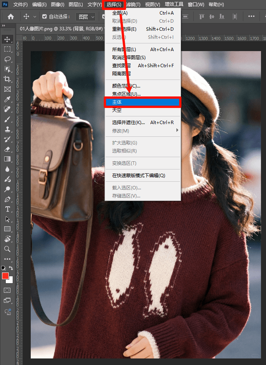Select the Crop tool
Viewport: 266px width, 365px height.
7,79
